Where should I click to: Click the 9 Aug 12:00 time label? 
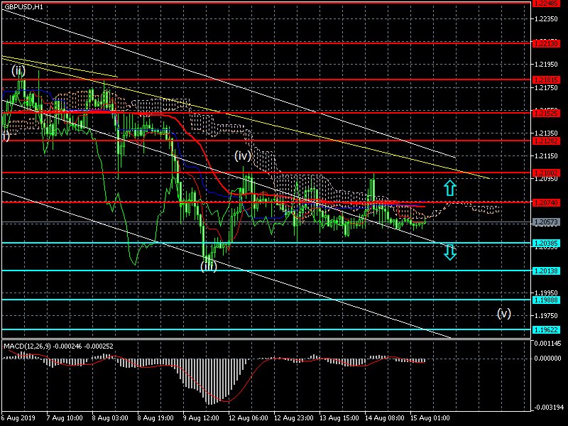tap(202, 419)
